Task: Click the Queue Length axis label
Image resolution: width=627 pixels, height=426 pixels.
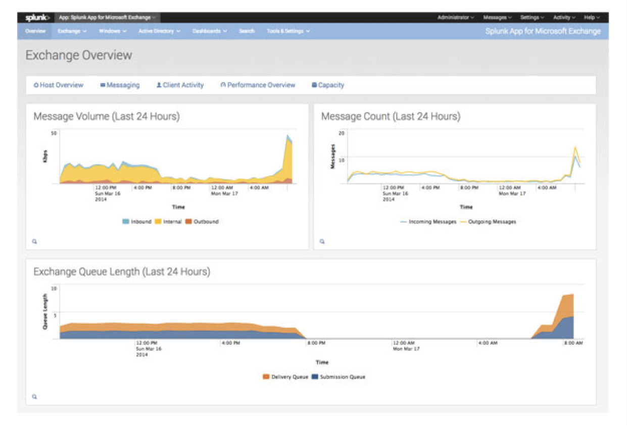Action: coord(45,312)
